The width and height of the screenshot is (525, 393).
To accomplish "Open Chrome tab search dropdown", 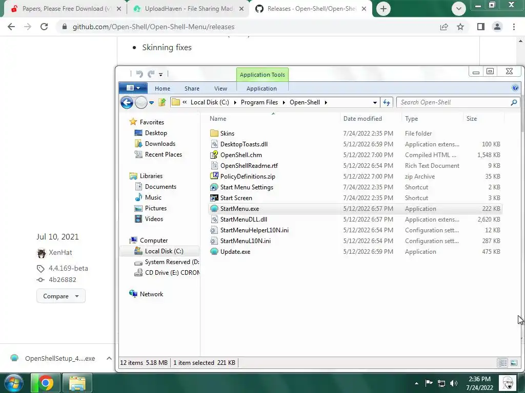I will tap(458, 9).
